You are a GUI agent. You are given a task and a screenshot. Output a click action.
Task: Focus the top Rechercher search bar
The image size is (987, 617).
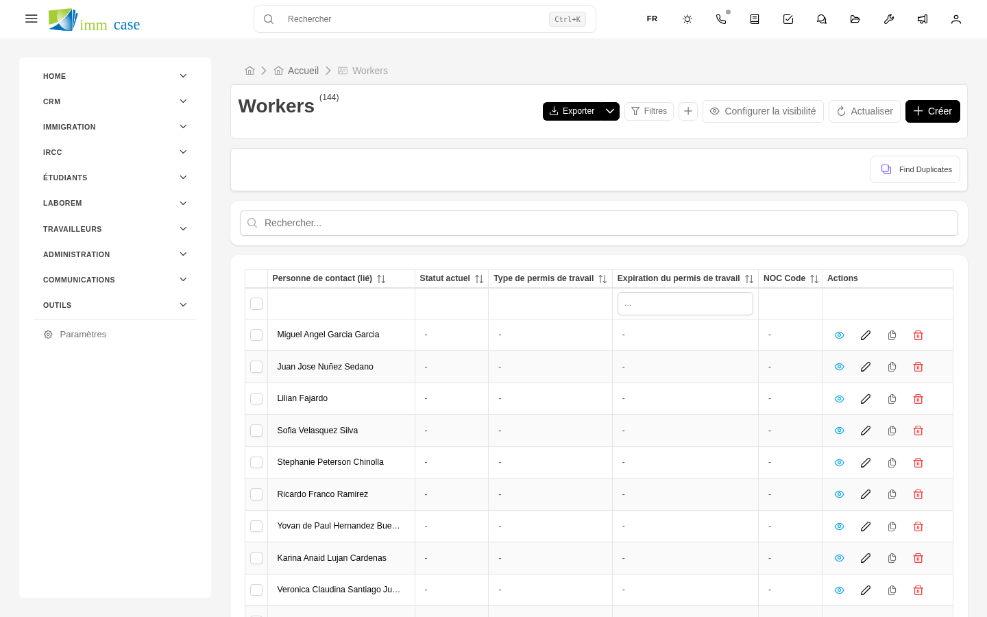click(425, 19)
